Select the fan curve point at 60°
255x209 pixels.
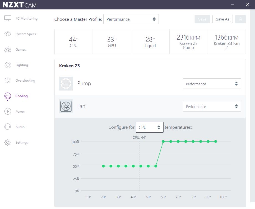[163, 141]
